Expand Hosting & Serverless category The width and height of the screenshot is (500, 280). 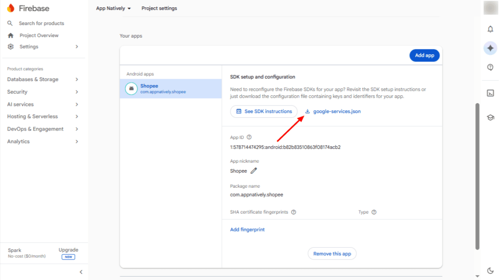(x=42, y=116)
